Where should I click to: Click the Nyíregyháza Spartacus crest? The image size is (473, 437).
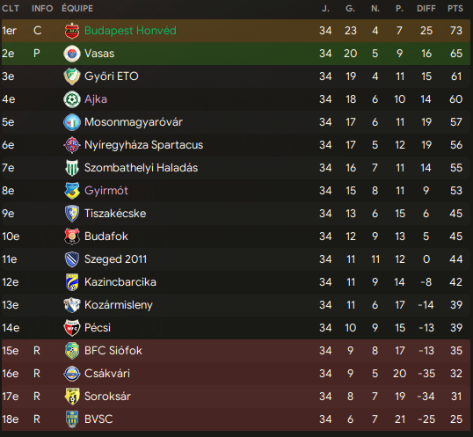(72, 145)
